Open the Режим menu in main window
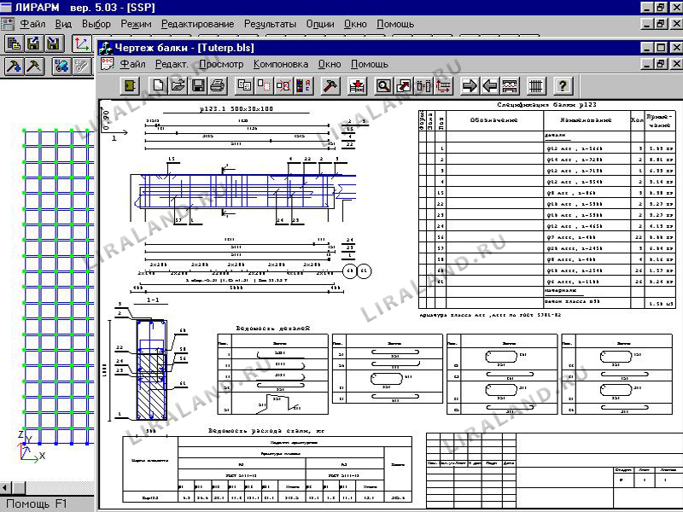The height and width of the screenshot is (512, 683). [x=136, y=24]
